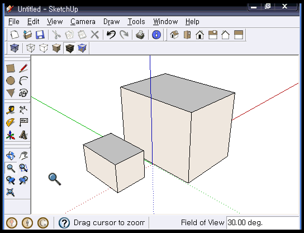Image resolution: width=304 pixels, height=233 pixels.
Task: Select the 3D Text tool
Action: (23, 135)
